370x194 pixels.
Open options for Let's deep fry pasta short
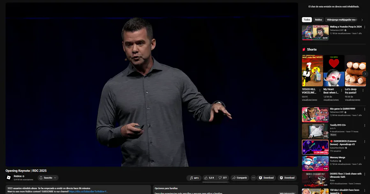(x=363, y=90)
